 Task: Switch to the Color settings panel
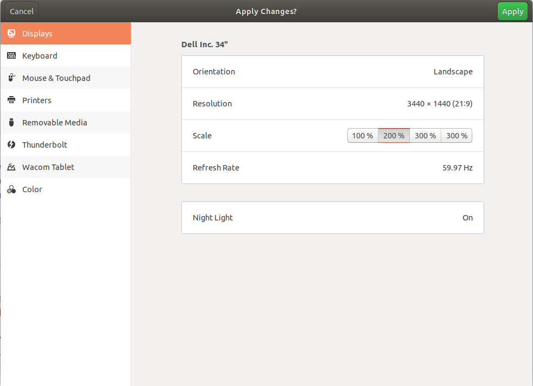point(65,189)
